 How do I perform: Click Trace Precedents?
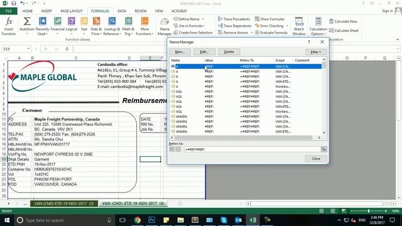pos(234,19)
